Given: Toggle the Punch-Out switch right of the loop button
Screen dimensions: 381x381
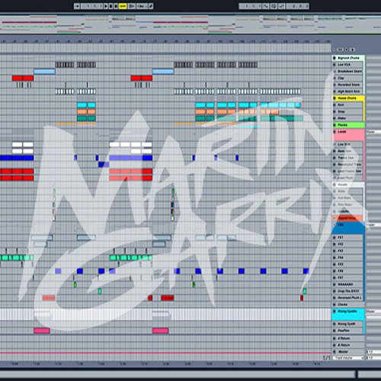Looking at the screenshot, I should tap(282, 6).
